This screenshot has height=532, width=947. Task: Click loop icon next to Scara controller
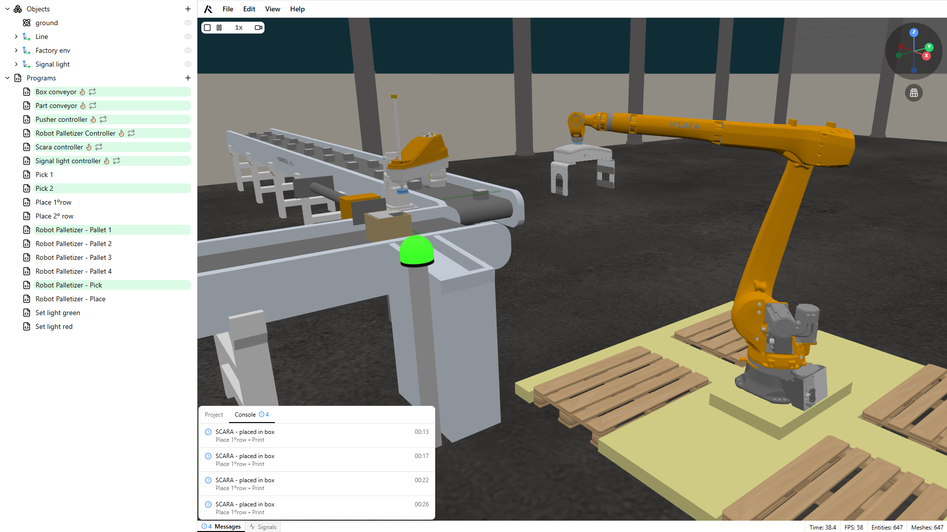click(x=99, y=147)
